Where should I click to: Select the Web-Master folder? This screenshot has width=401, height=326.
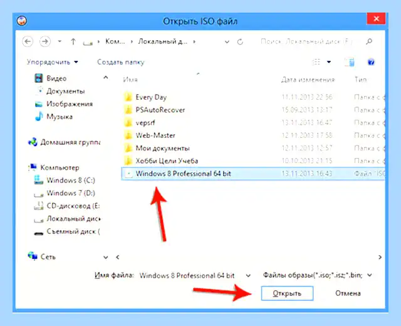[x=155, y=135]
